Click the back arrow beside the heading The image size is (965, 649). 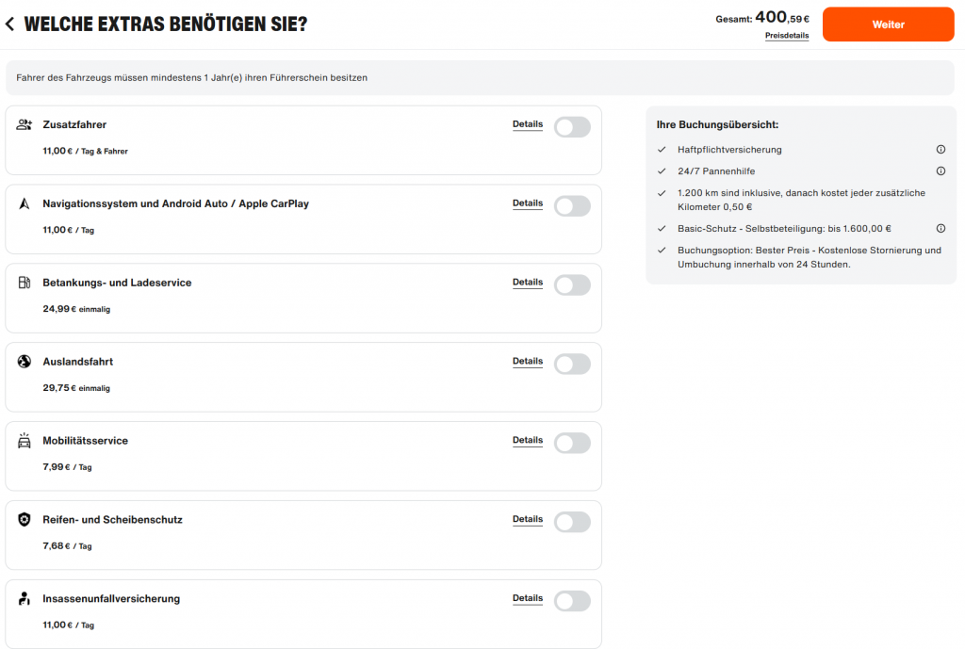(x=10, y=24)
